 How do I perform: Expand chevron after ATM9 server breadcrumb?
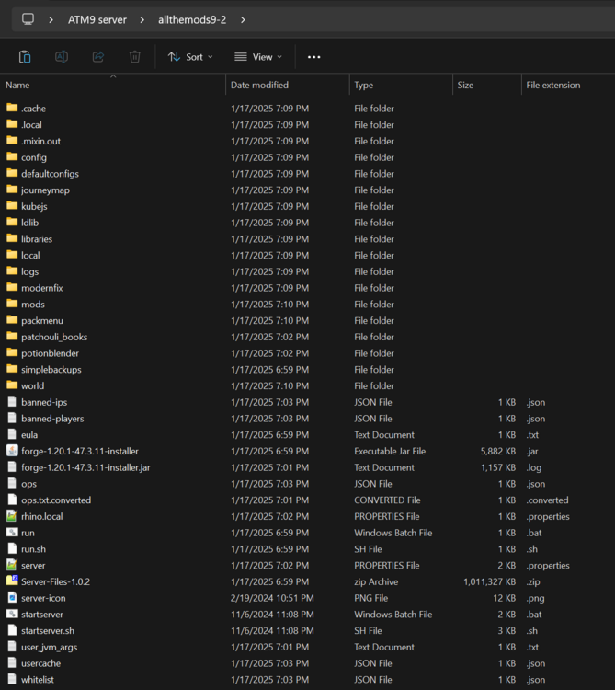point(142,20)
